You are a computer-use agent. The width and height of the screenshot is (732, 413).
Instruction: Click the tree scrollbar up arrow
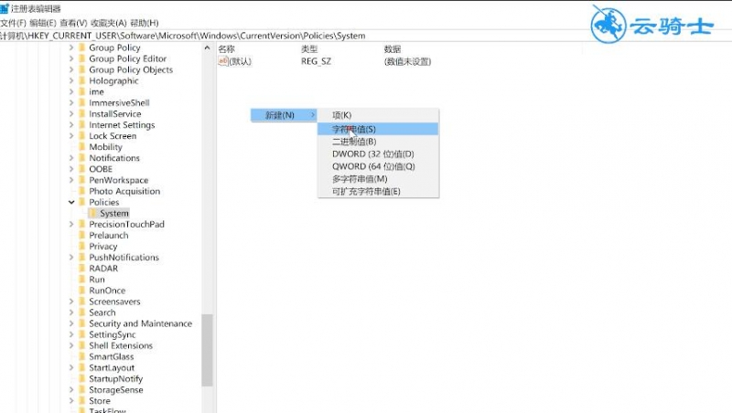207,48
